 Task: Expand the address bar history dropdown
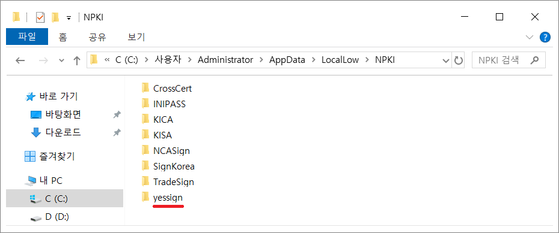point(446,60)
